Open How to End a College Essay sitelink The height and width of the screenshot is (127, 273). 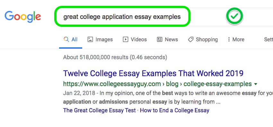[x=174, y=110]
